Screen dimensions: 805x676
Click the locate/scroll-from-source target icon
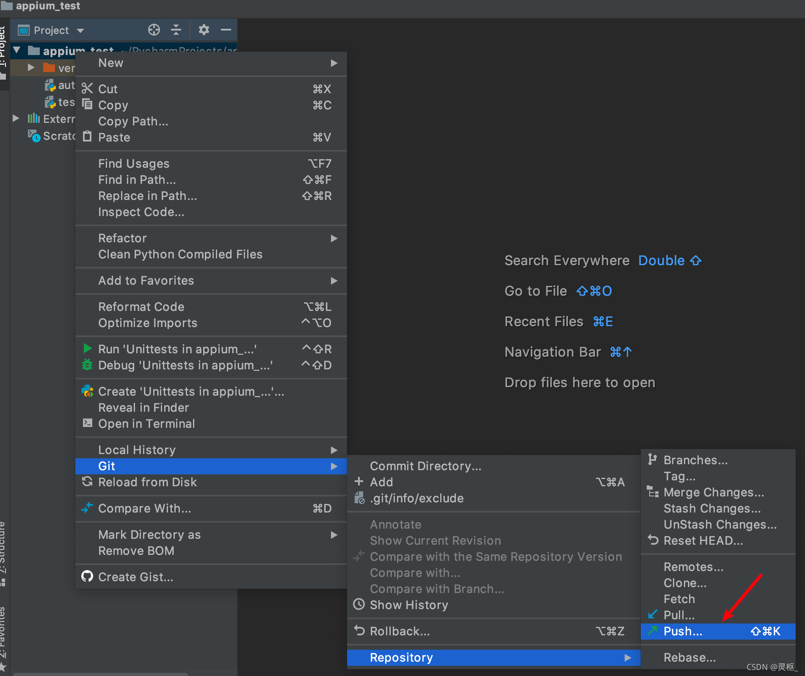tap(154, 30)
